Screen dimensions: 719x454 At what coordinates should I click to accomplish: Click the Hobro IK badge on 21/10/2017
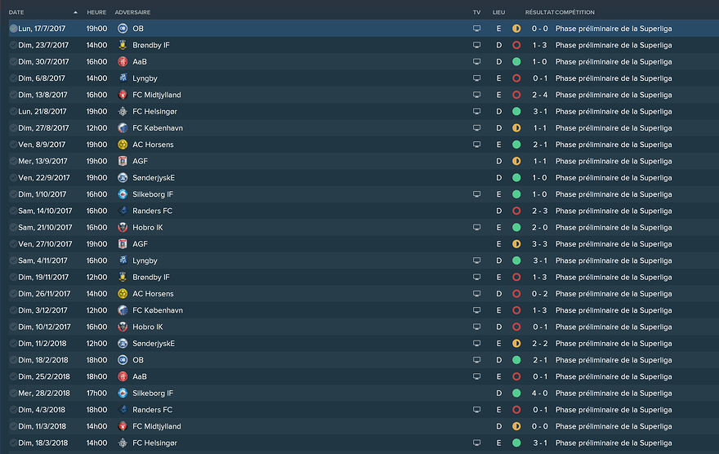(x=123, y=228)
